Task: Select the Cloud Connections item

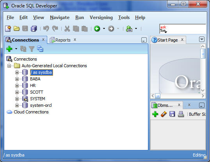Action: (x=31, y=112)
